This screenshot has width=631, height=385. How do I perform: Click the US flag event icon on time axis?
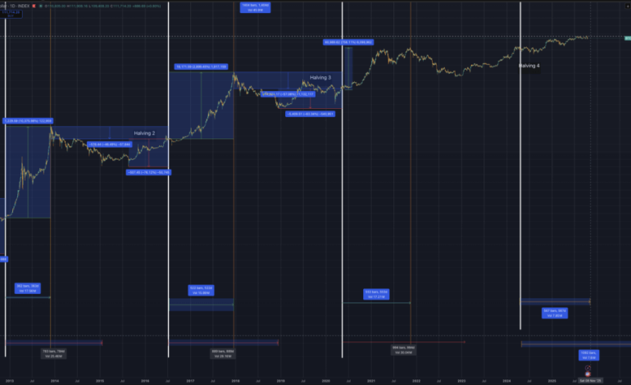tap(588, 374)
